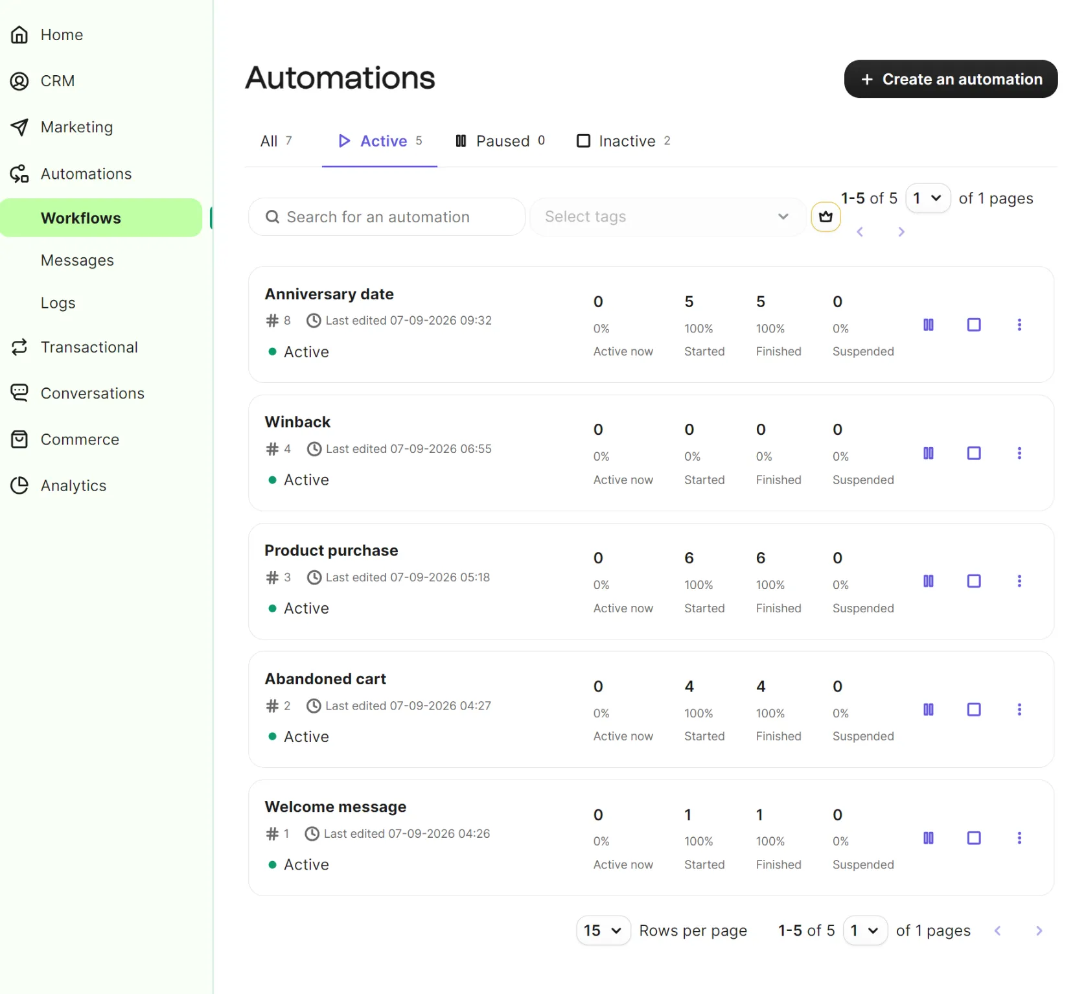1075x994 pixels.
Task: Open more options for Anniversary date
Action: click(x=1019, y=325)
